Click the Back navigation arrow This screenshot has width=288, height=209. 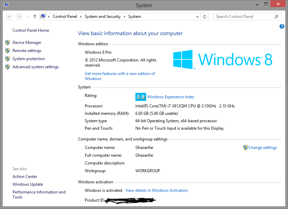[x=9, y=17]
